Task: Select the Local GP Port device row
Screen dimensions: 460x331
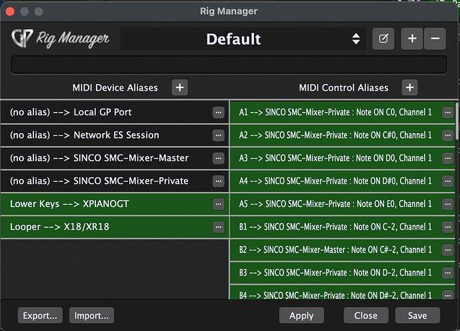Action: pyautogui.click(x=115, y=113)
